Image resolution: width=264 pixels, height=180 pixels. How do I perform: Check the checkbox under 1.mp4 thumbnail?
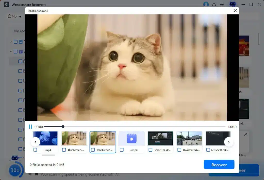(x=35, y=150)
